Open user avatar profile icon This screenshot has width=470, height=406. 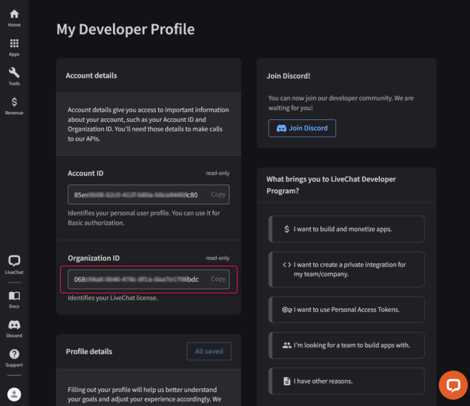click(14, 394)
